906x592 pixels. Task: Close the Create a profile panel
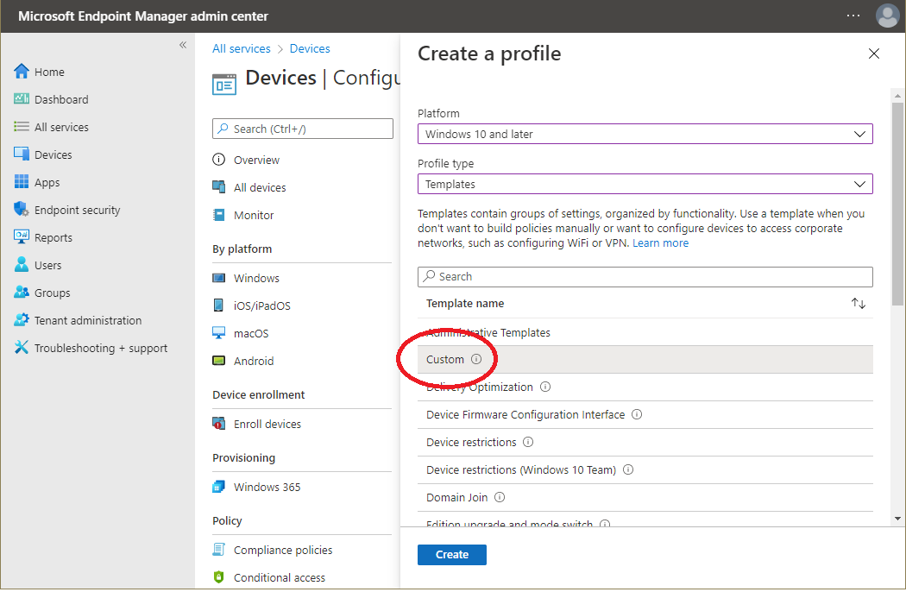[873, 54]
